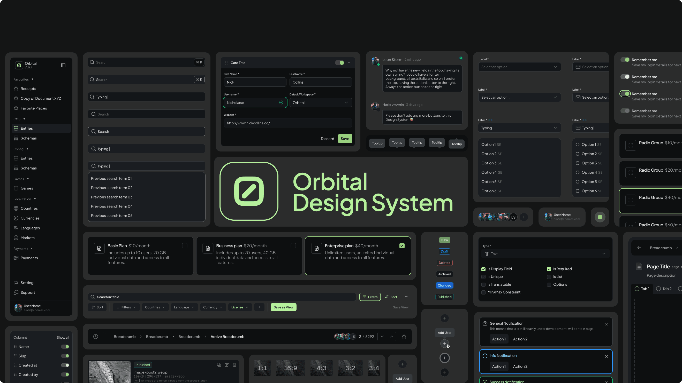Click the green status indicator circle

point(600,217)
